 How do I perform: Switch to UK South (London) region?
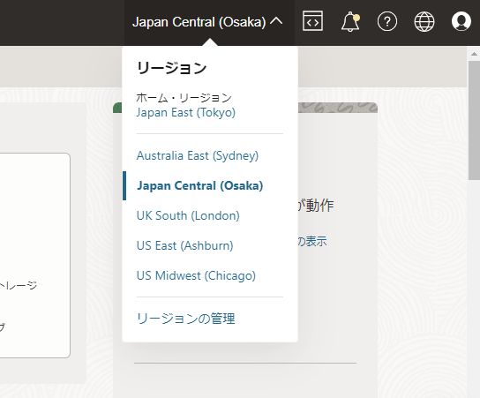[188, 216]
